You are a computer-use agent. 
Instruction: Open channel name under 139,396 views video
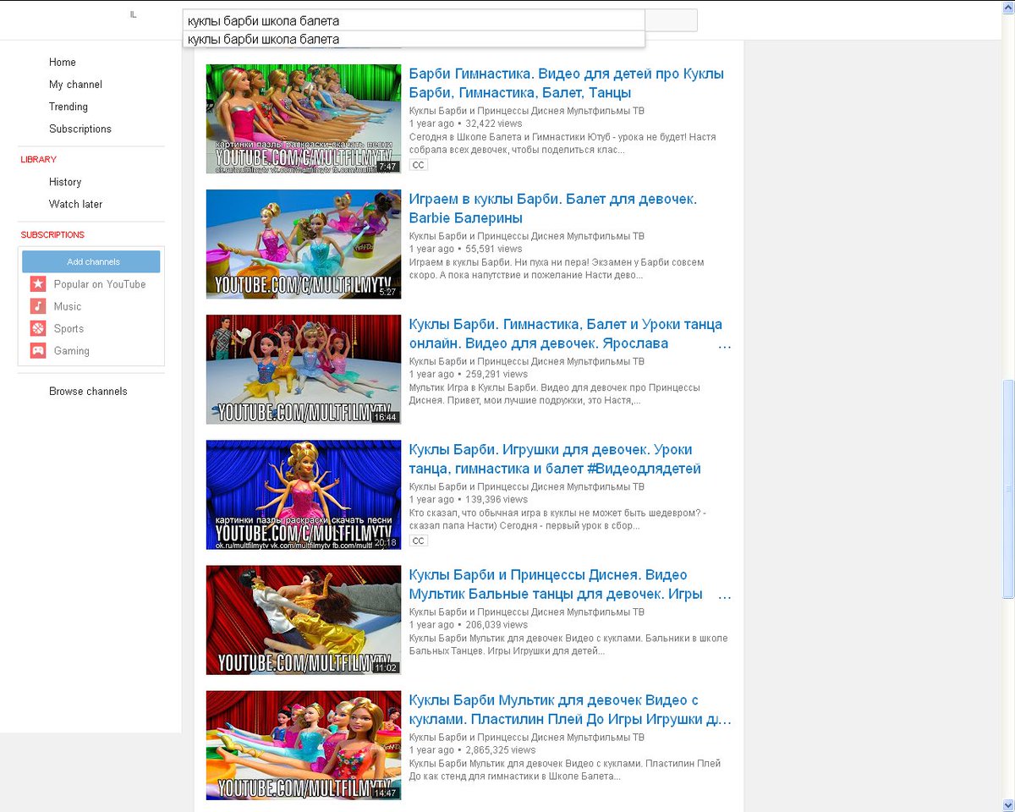(526, 486)
